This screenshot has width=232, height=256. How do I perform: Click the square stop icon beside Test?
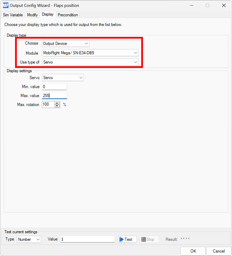click(x=144, y=239)
